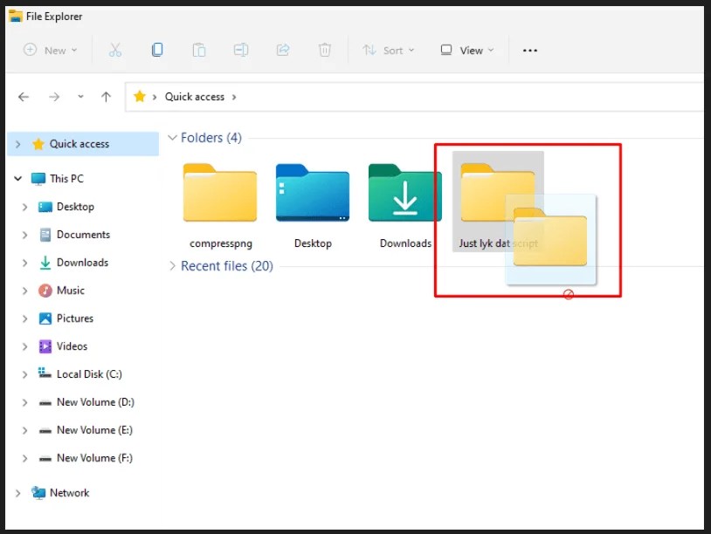711x534 pixels.
Task: Click the Copy icon in the toolbar
Action: (157, 50)
